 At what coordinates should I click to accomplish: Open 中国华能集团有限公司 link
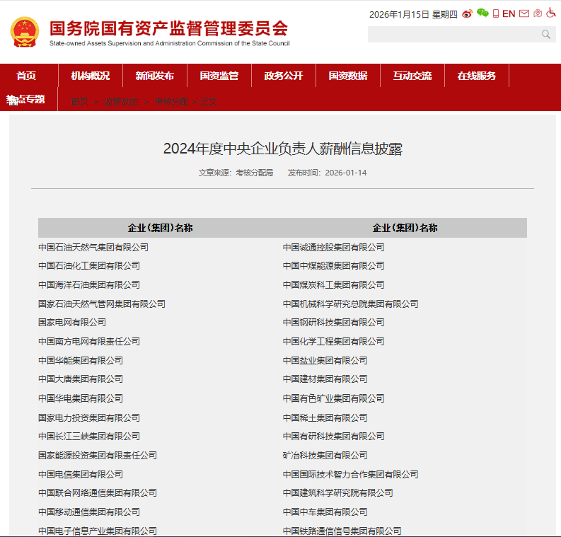click(81, 360)
